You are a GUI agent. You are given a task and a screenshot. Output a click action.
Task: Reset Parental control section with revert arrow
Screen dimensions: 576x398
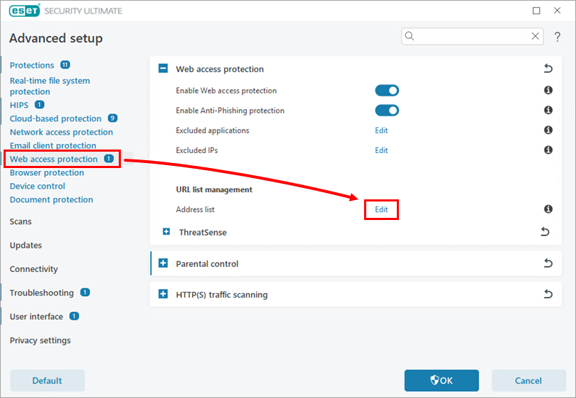click(x=548, y=263)
